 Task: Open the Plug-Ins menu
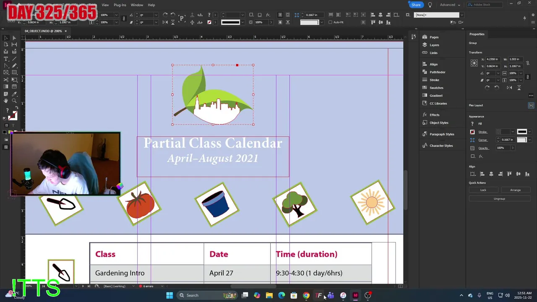[x=120, y=5]
